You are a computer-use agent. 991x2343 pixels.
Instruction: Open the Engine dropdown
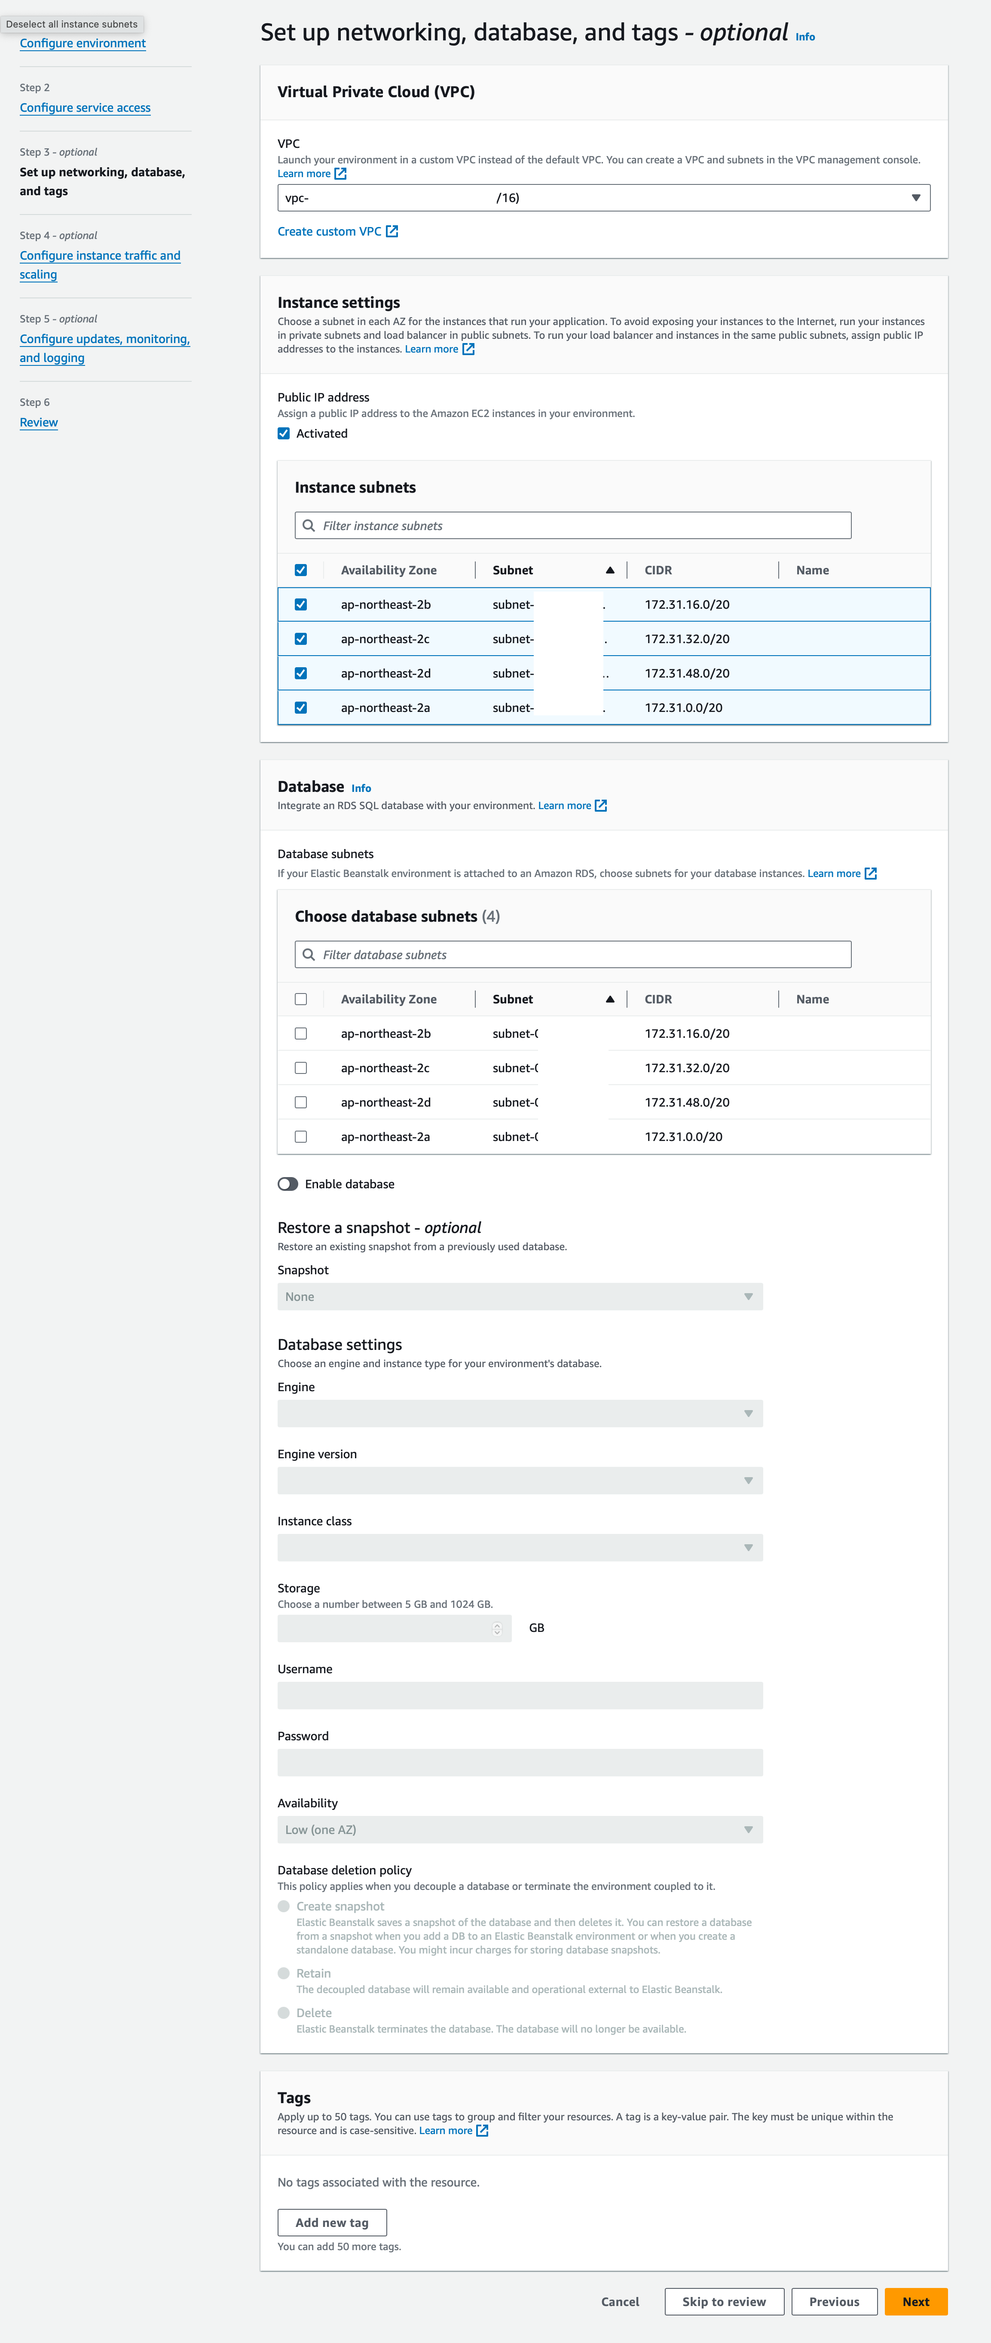(x=520, y=1414)
